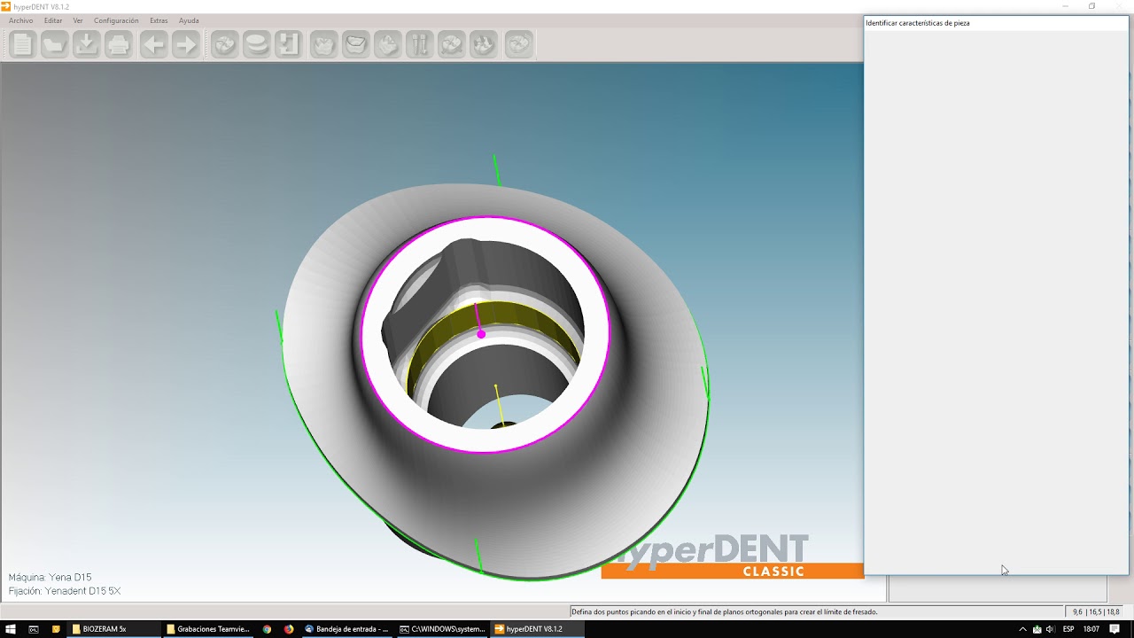Click the 'Fijación: Yenadent D15 5X' label
This screenshot has width=1134, height=638.
[x=65, y=591]
